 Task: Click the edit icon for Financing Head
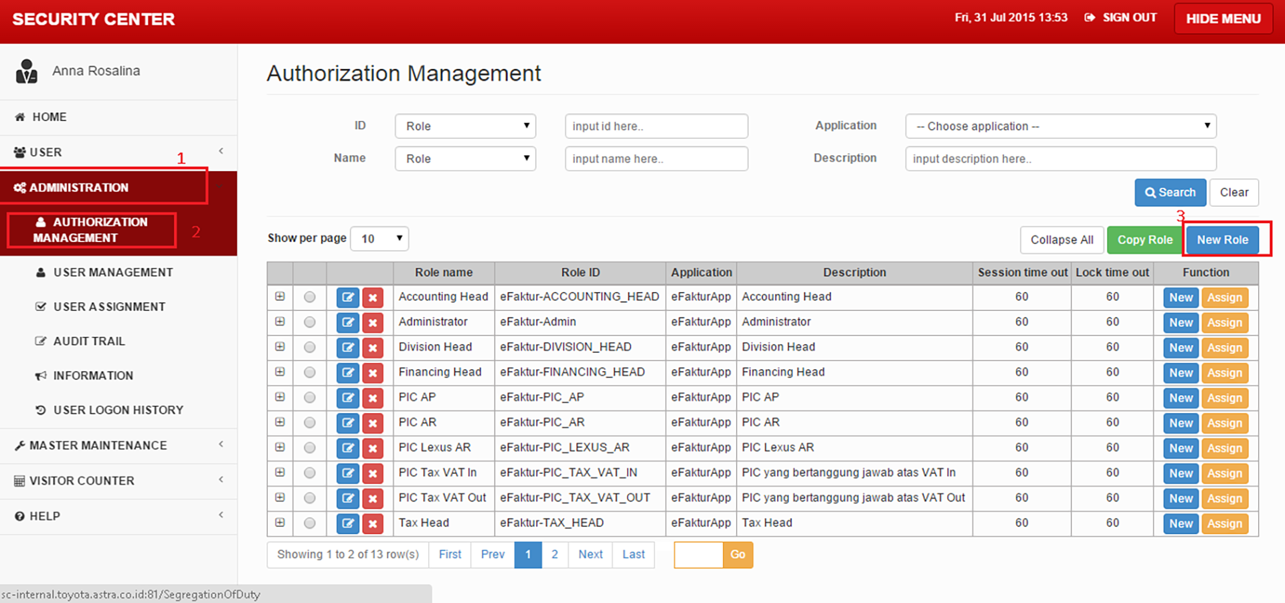(x=347, y=373)
